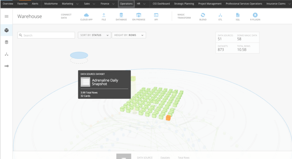Viewport: 292px width, 159px height.
Task: Choose the File upload connector icon
Action: (104, 15)
